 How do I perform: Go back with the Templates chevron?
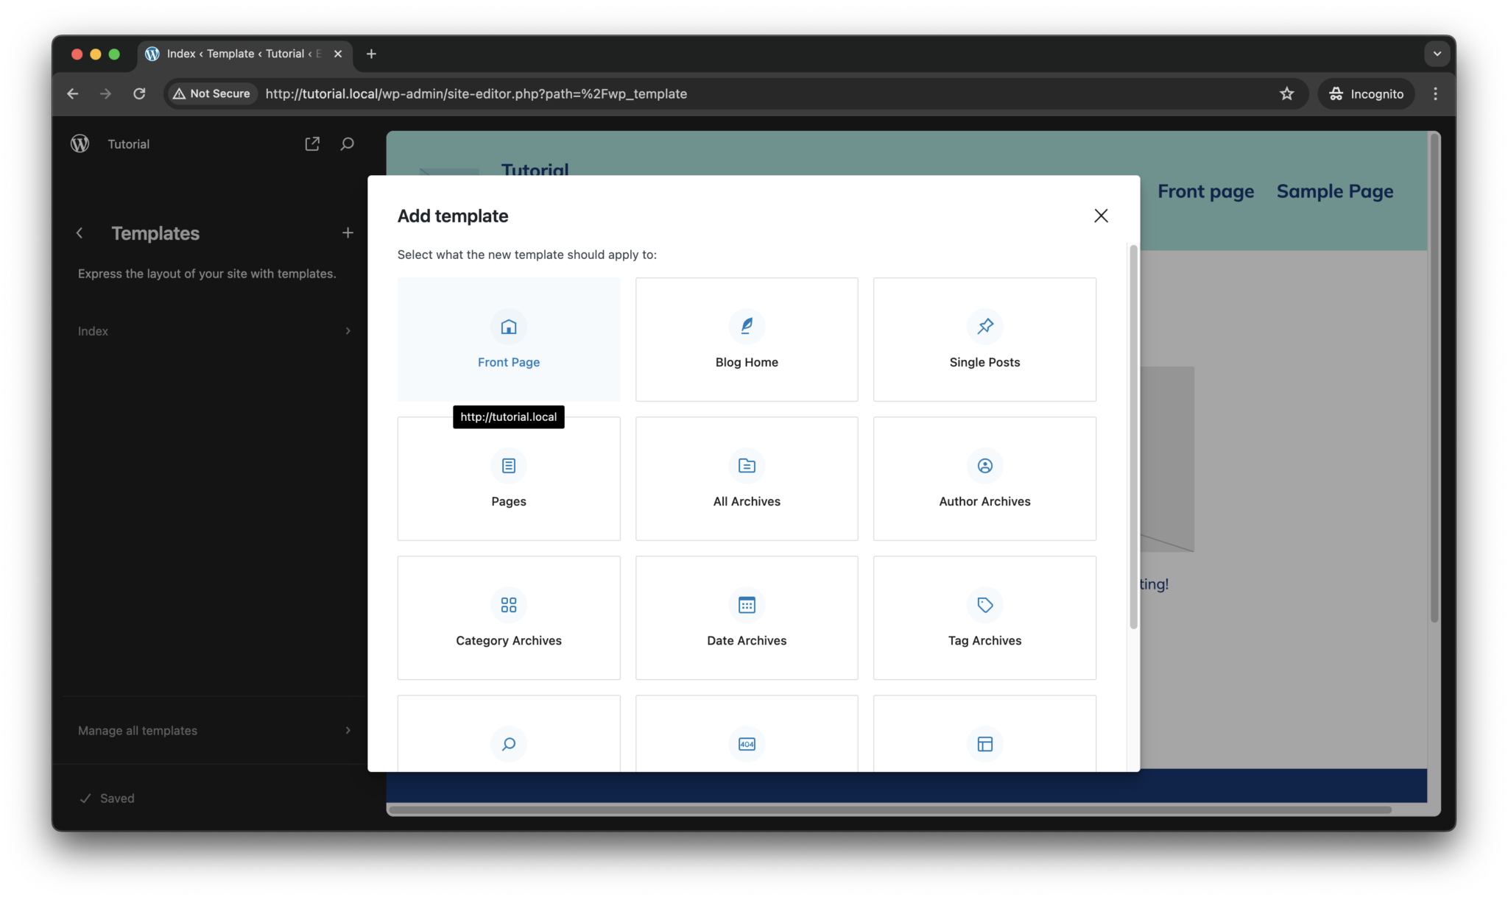[x=80, y=233]
